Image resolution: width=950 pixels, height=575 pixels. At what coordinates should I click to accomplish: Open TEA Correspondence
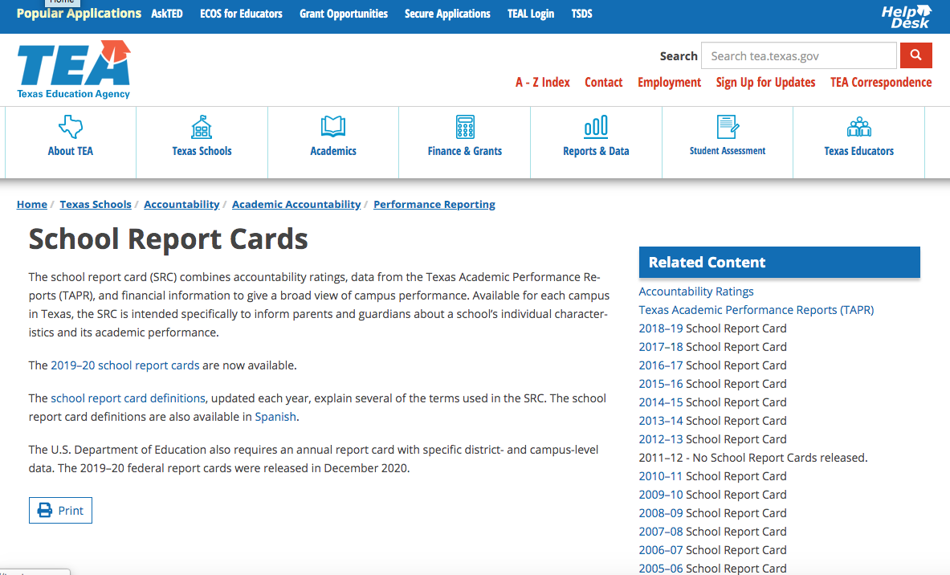pyautogui.click(x=880, y=83)
